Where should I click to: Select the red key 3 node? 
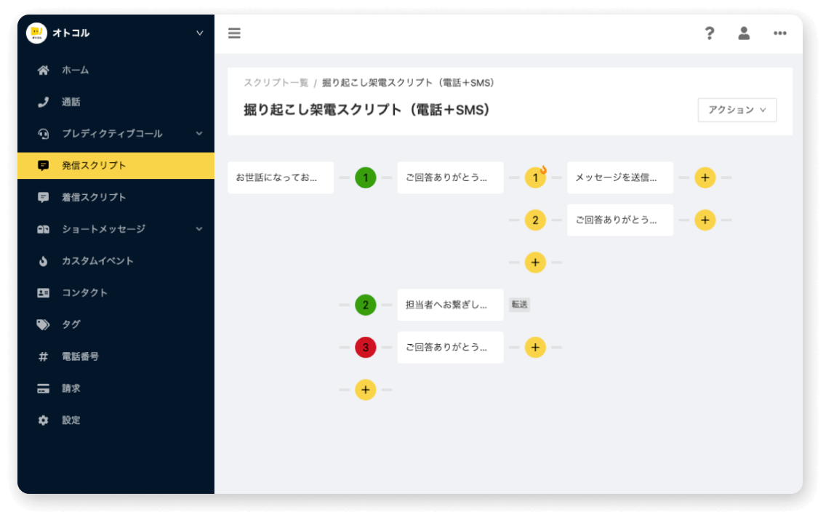(x=365, y=348)
